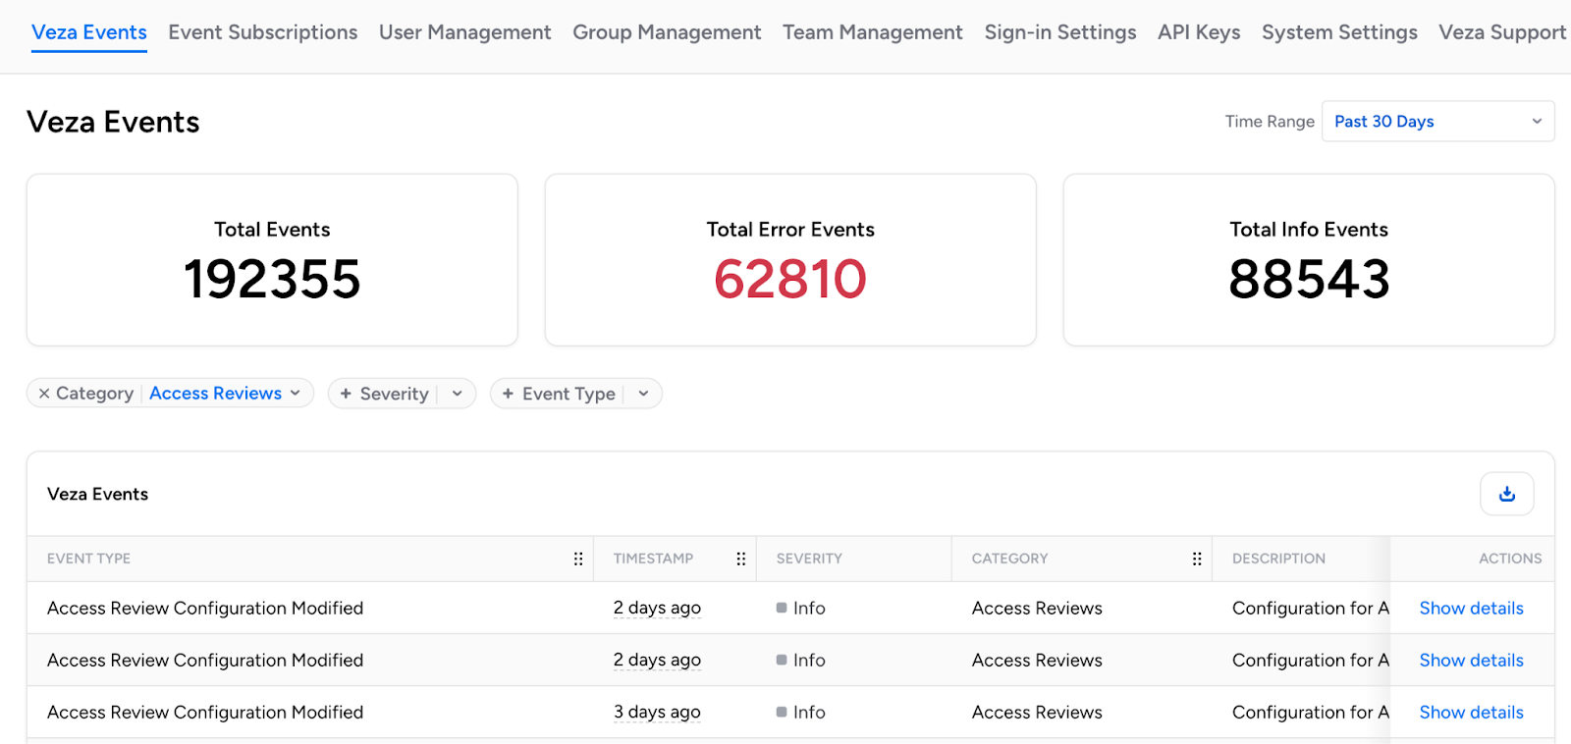Viewport: 1571px width, 744px height.
Task: Show details for the second 2 days ago event
Action: point(1471,661)
